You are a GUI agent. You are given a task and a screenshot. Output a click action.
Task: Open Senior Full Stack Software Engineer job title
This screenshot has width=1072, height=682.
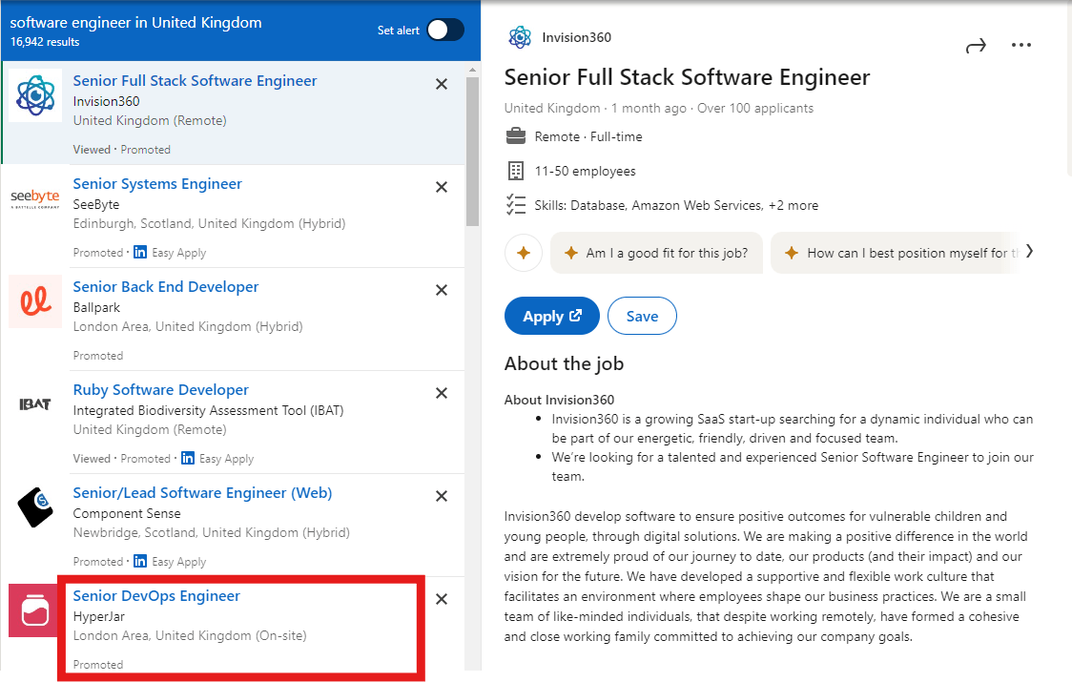[195, 81]
